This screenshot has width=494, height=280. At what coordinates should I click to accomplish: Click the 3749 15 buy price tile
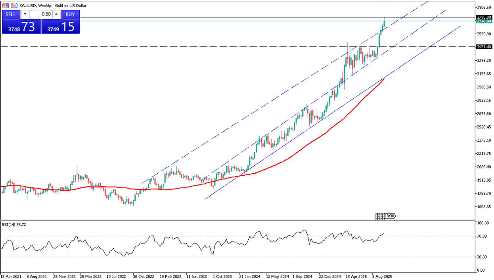click(61, 27)
